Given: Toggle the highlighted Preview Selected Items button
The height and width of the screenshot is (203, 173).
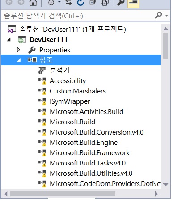Looking at the screenshot, I should tap(133, 3).
